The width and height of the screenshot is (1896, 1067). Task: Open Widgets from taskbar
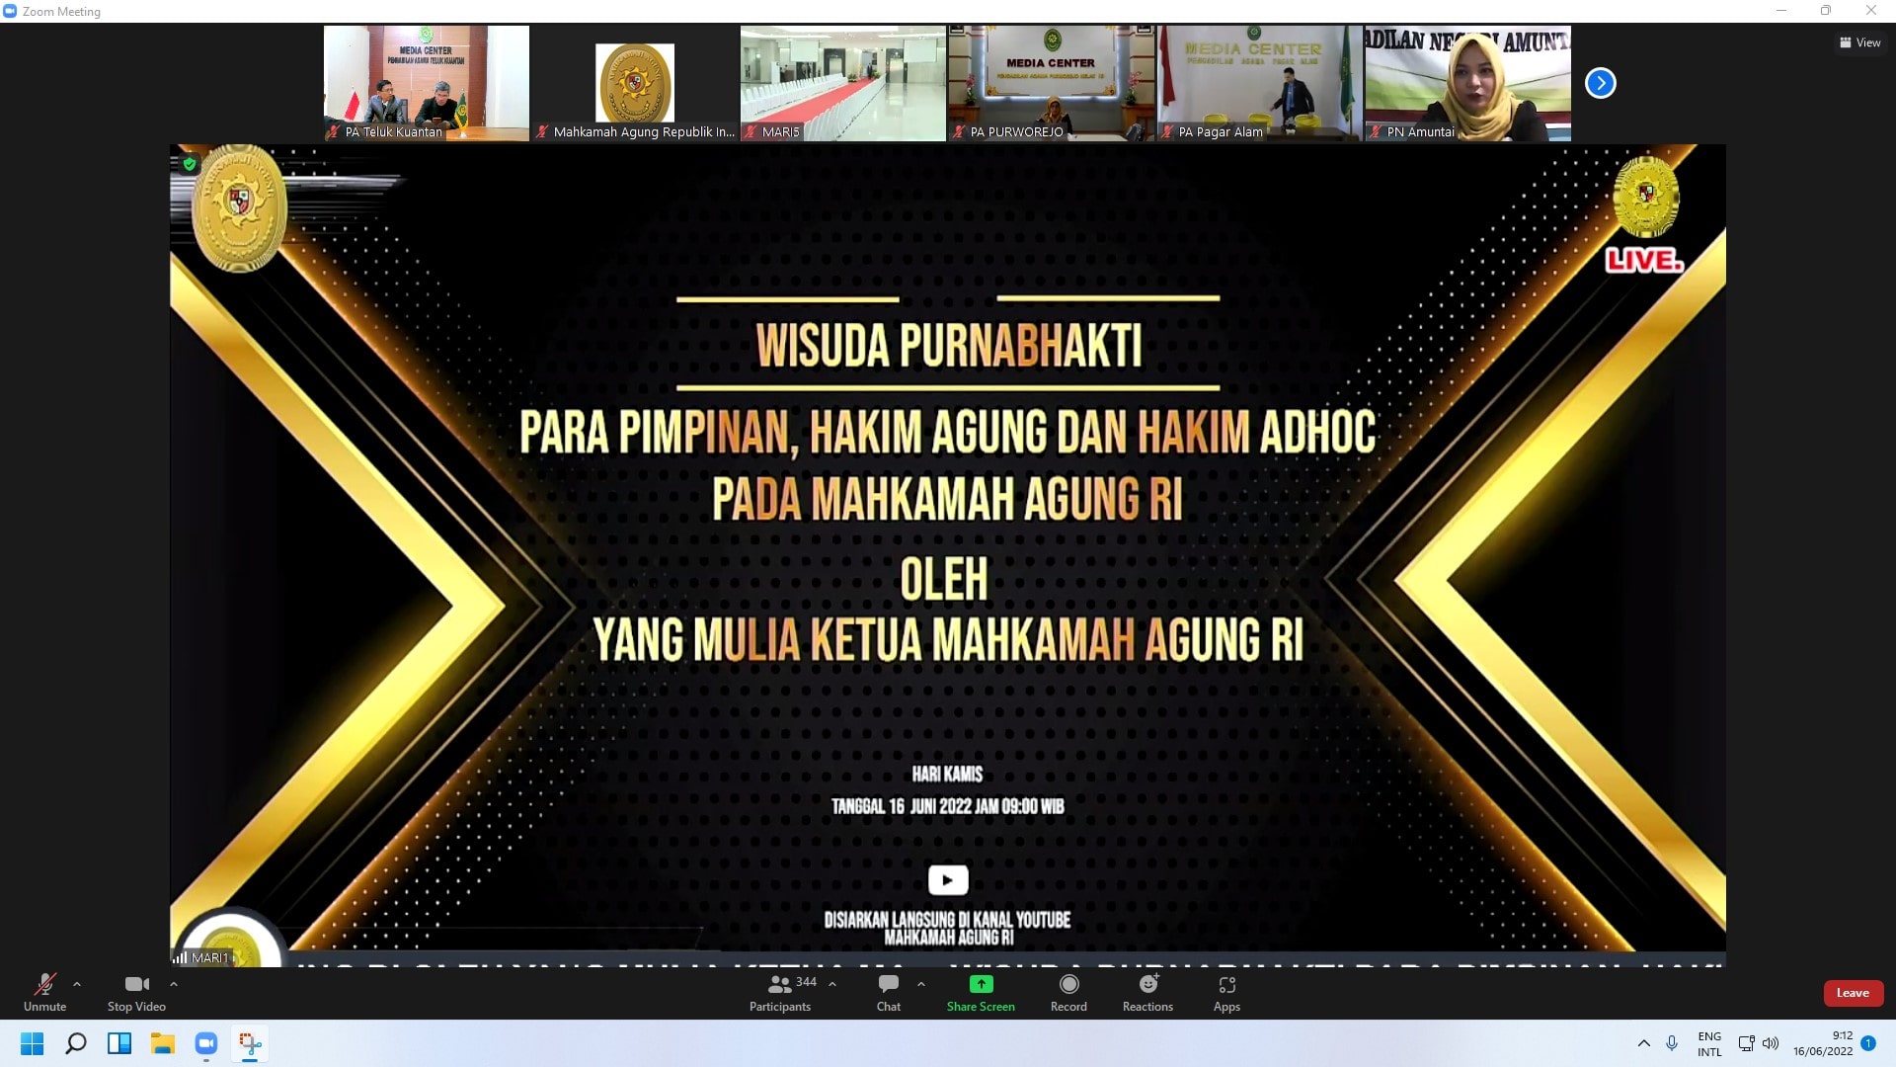point(119,1043)
